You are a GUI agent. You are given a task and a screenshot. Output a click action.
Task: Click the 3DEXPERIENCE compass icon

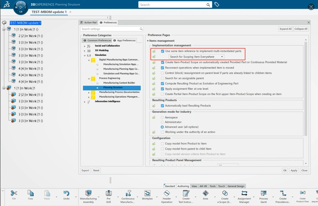coord(21,8)
